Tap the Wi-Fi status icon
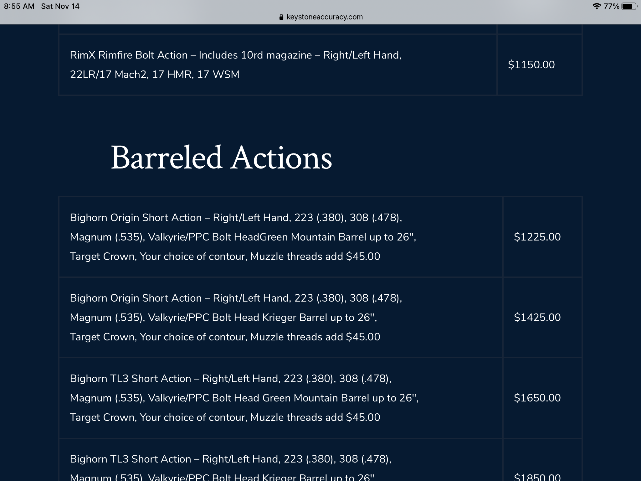The height and width of the screenshot is (481, 641). pos(597,6)
